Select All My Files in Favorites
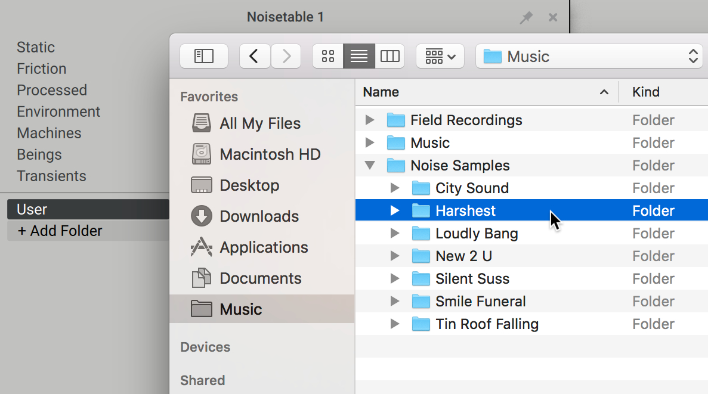This screenshot has height=394, width=708. click(x=261, y=123)
